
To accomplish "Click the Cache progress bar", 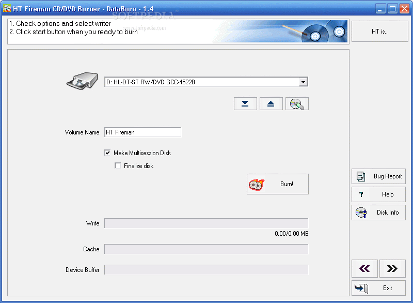I will pos(206,249).
